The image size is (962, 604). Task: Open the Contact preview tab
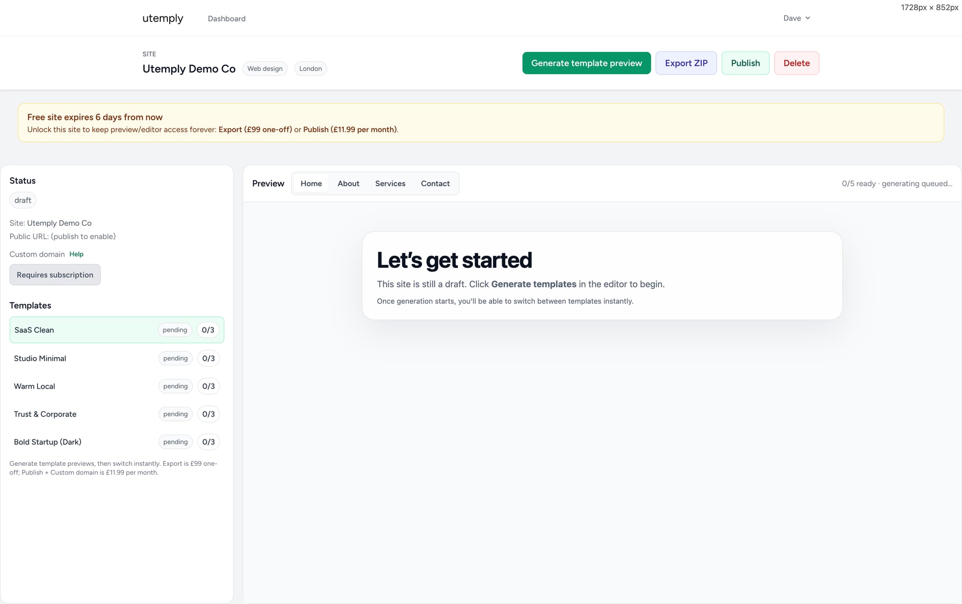tap(435, 183)
